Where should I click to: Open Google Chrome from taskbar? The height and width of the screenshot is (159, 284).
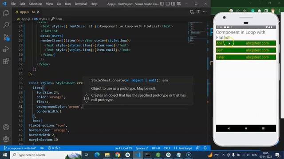(117, 155)
